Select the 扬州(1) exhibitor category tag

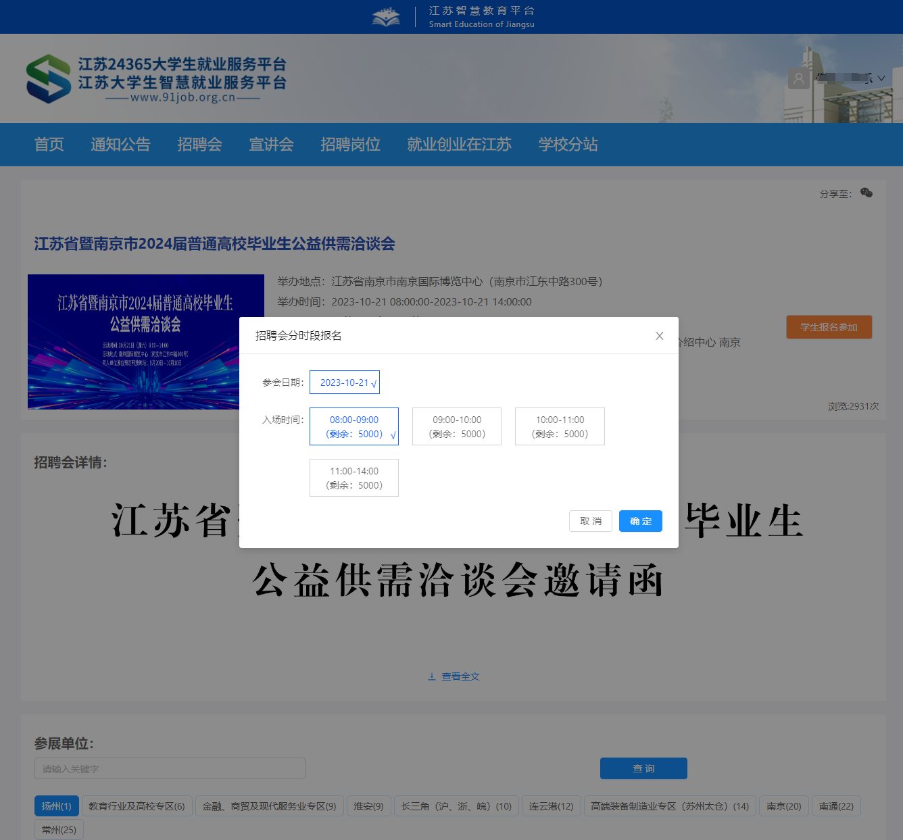pos(57,806)
